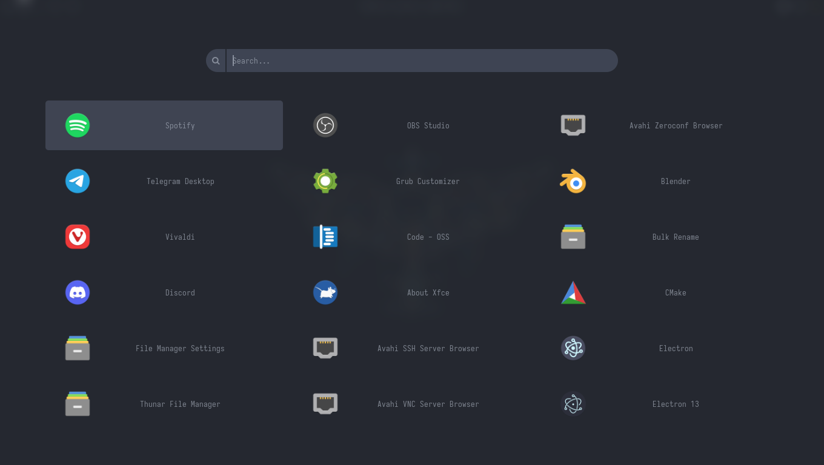Select the Discord text label

pos(180,292)
